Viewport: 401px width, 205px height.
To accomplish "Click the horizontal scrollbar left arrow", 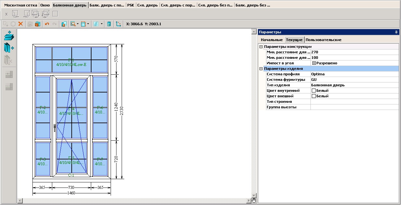I will 20,201.
